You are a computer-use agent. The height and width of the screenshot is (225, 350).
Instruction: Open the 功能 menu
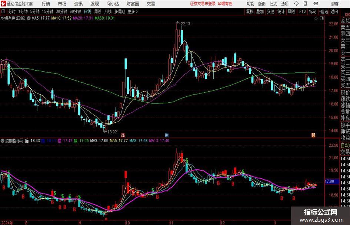coord(250,4)
